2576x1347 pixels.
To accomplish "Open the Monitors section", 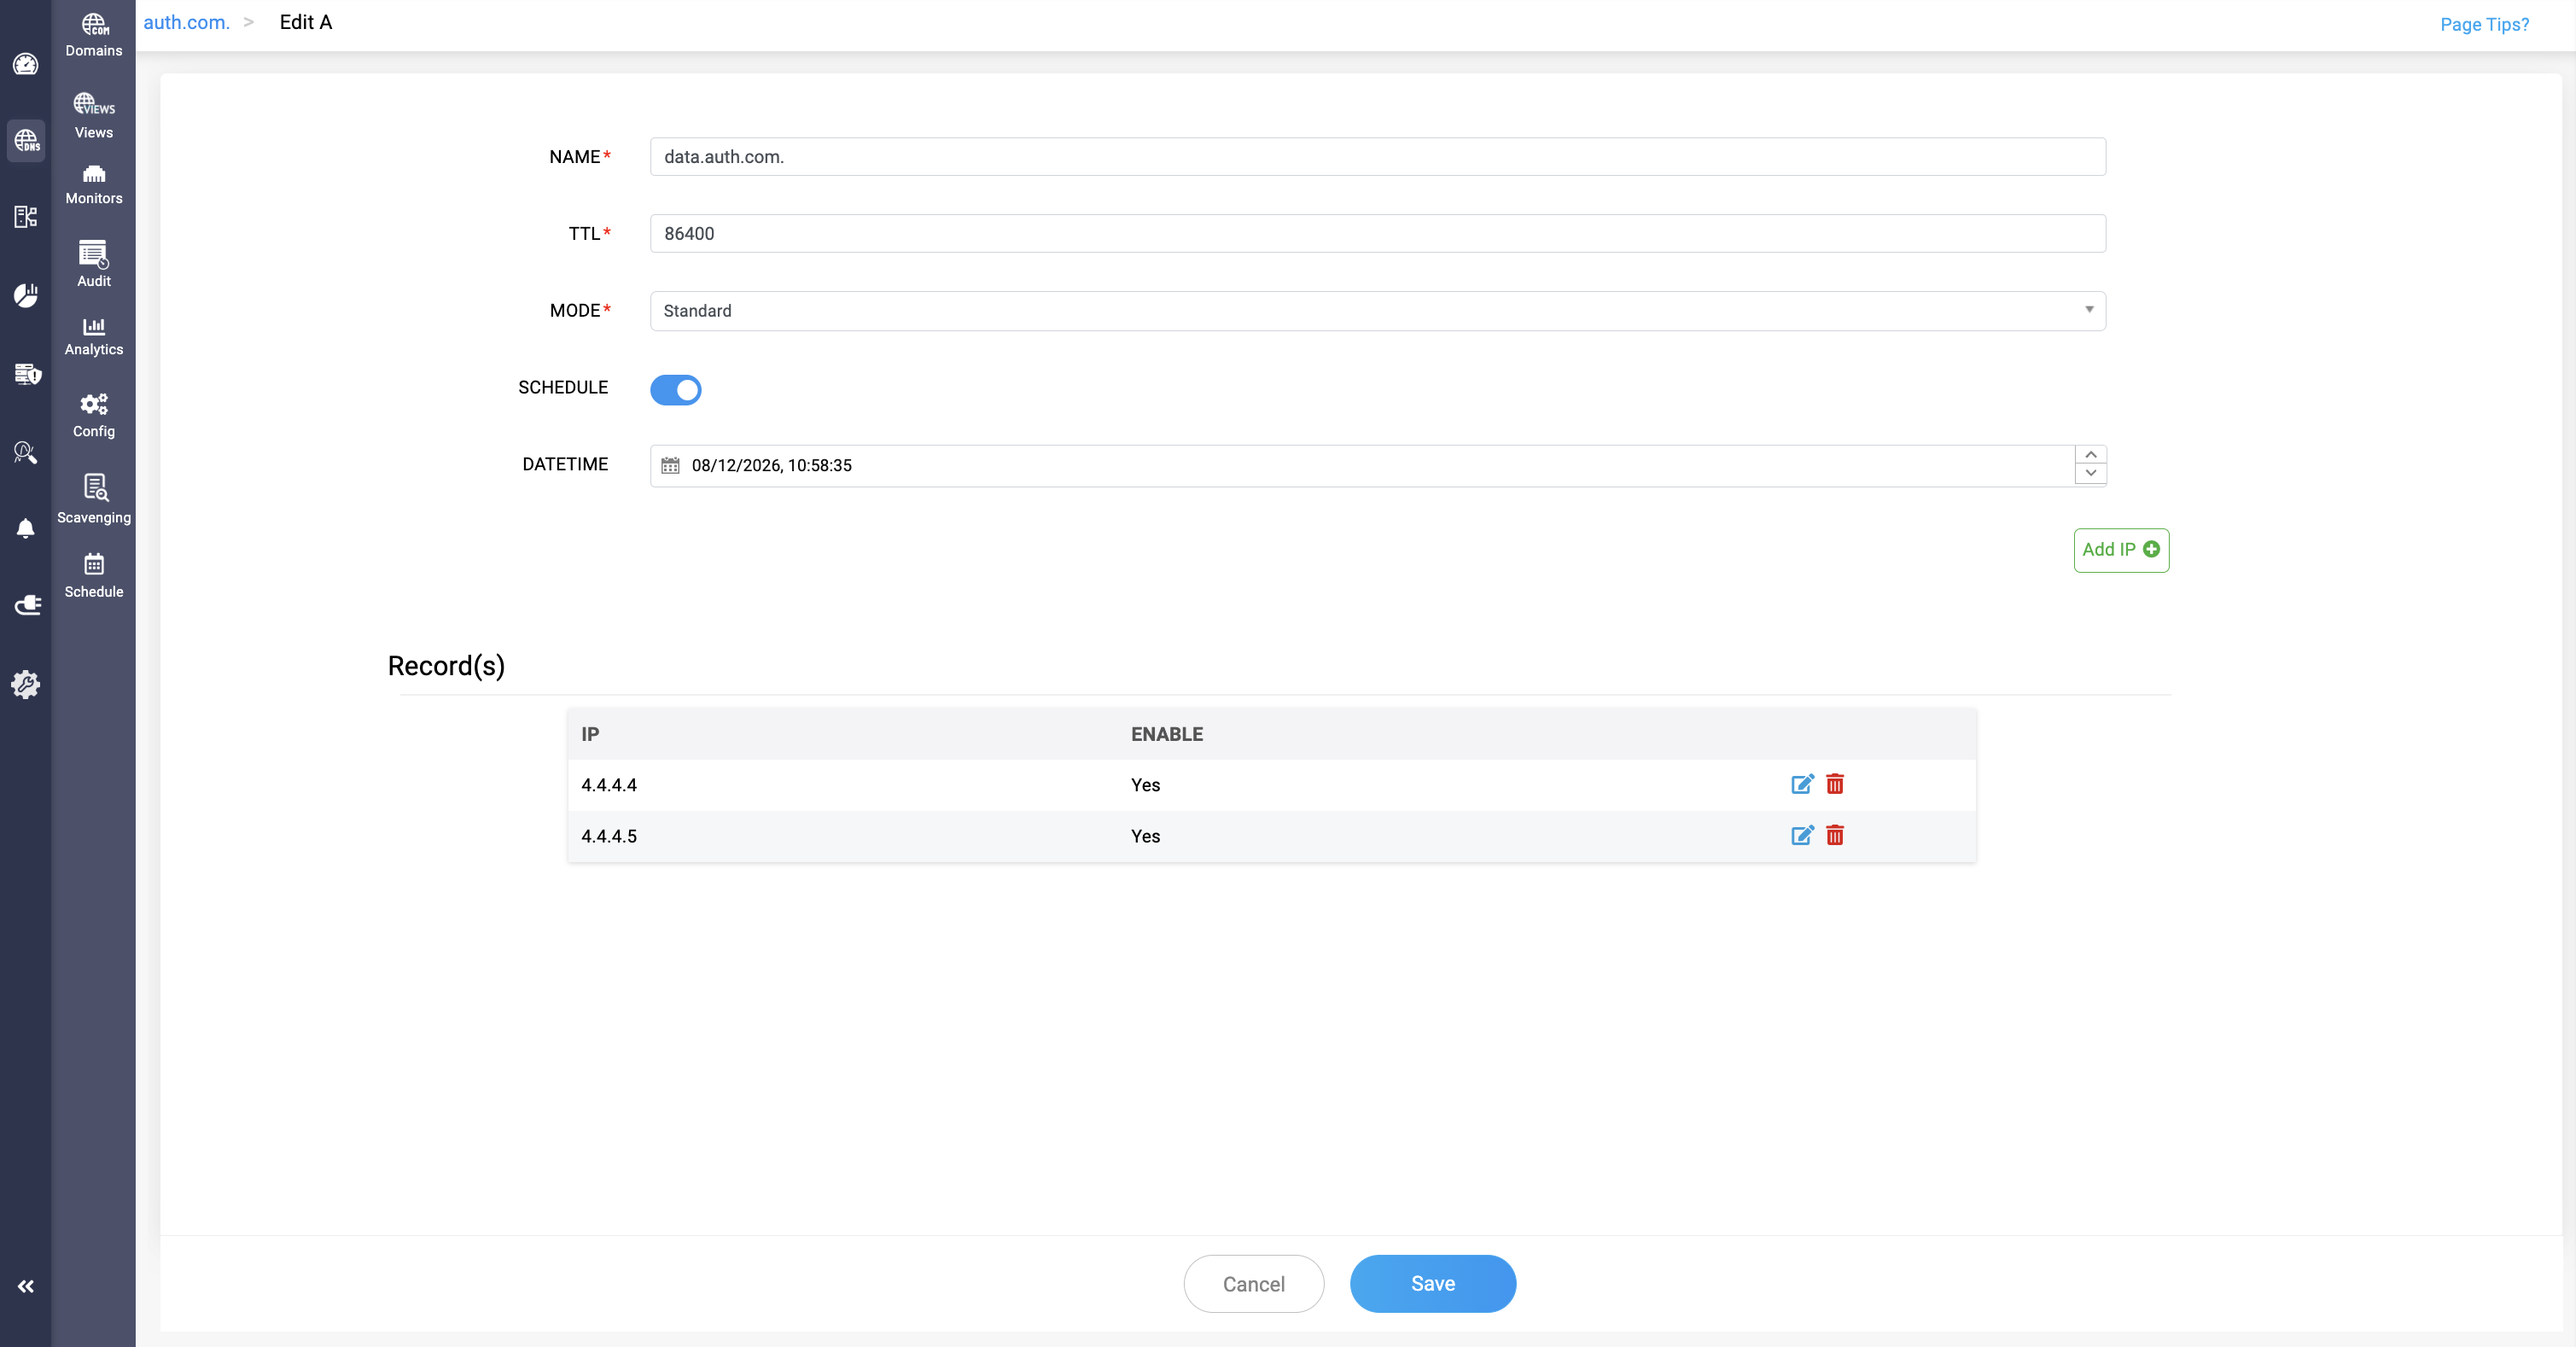I will point(94,185).
